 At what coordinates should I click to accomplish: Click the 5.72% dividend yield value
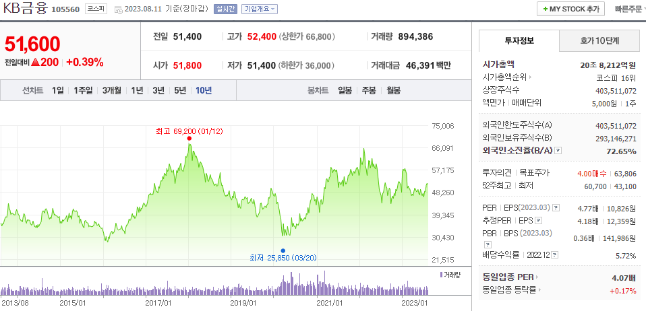pos(626,256)
